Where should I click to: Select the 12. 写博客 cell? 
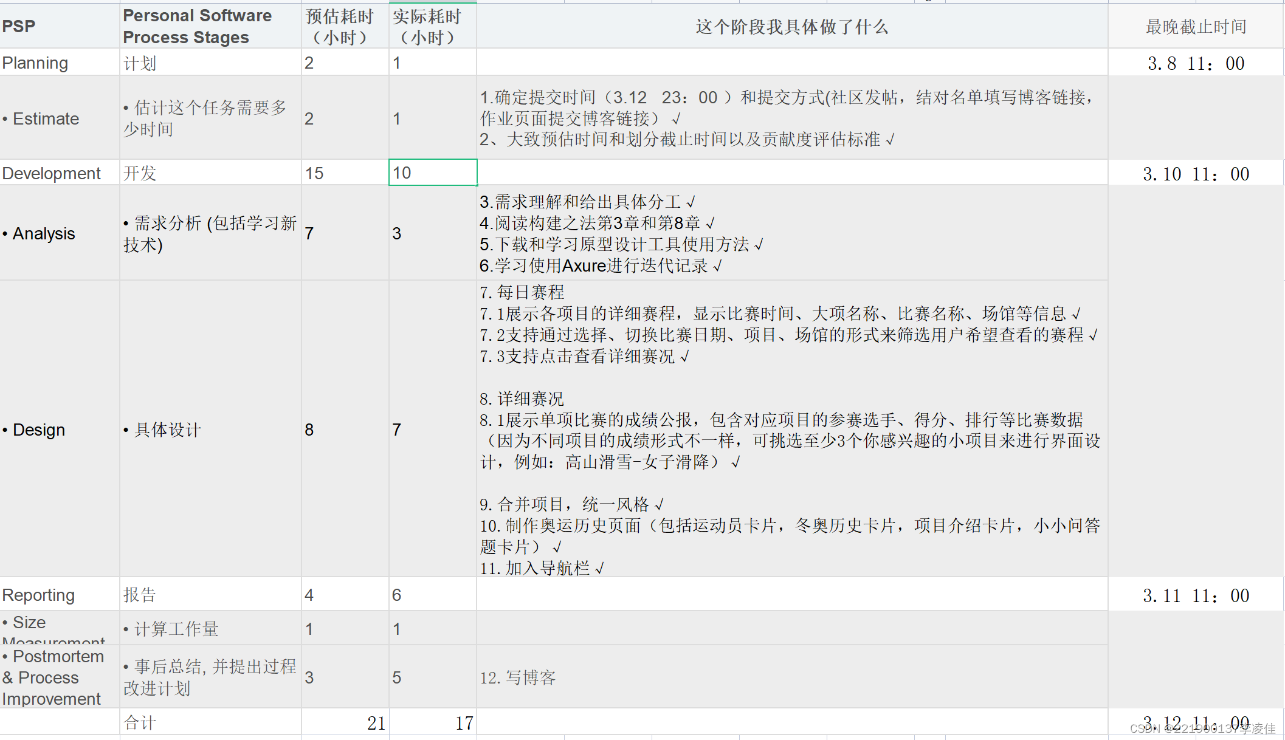tap(792, 677)
